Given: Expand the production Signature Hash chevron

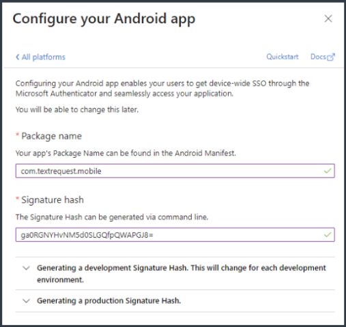Looking at the screenshot, I should pyautogui.click(x=27, y=301).
